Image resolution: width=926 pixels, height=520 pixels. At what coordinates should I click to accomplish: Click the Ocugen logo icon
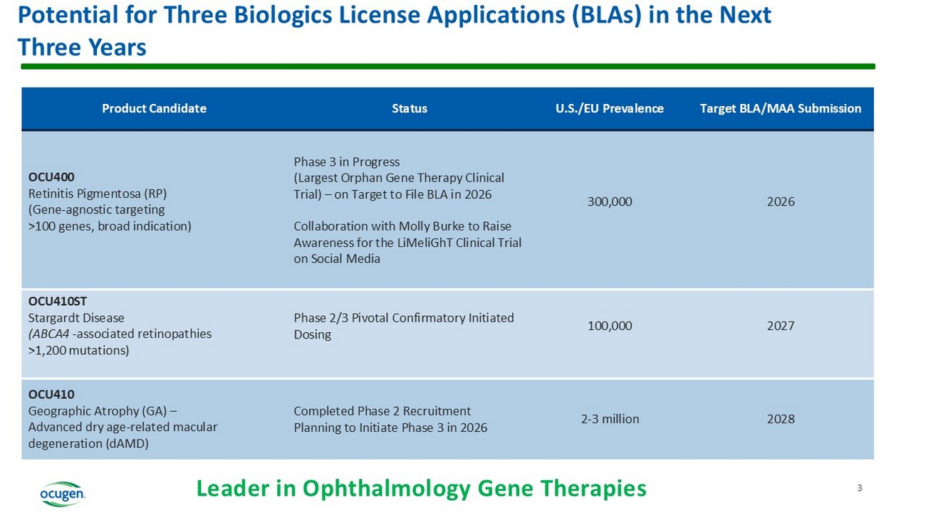coord(63,493)
